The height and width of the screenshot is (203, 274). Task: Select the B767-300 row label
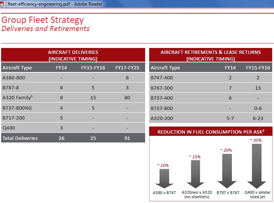pos(162,88)
